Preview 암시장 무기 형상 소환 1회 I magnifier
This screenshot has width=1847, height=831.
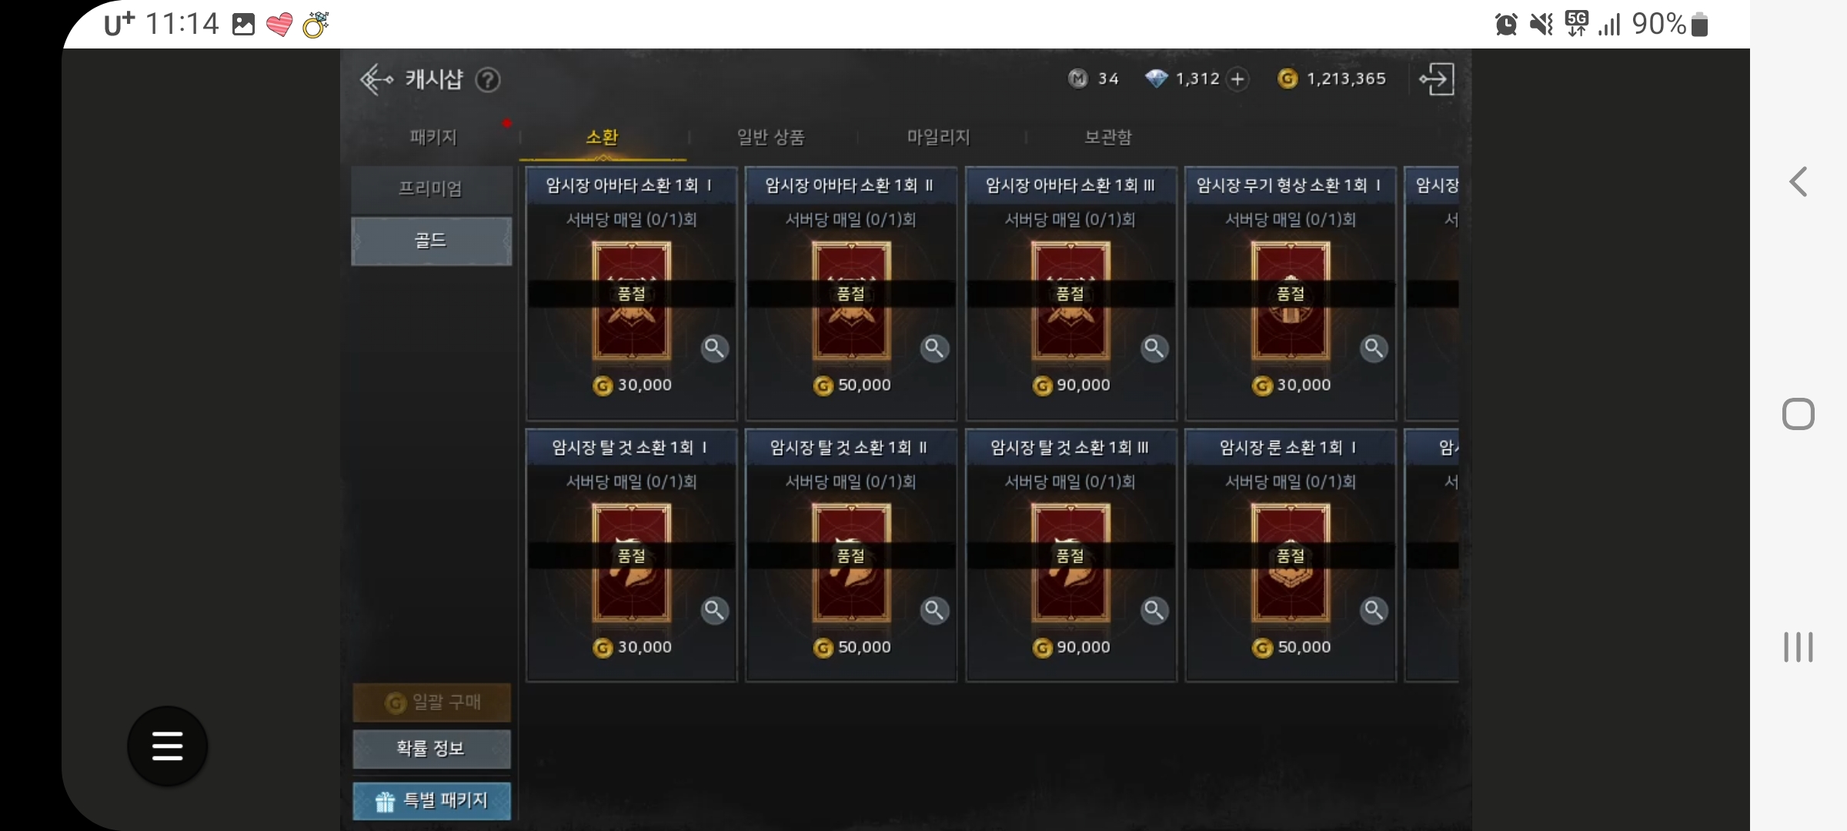(x=1374, y=349)
